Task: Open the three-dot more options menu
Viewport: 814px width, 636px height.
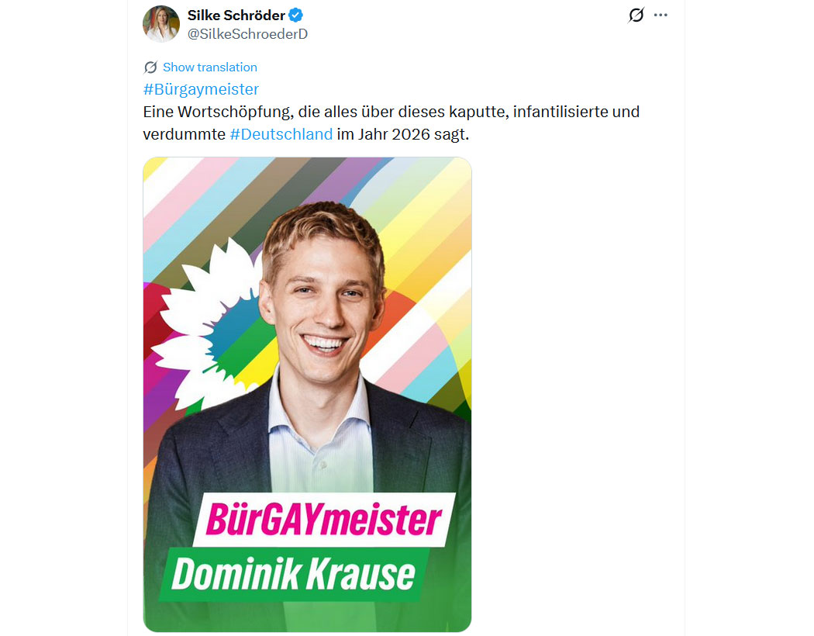Action: 661,16
